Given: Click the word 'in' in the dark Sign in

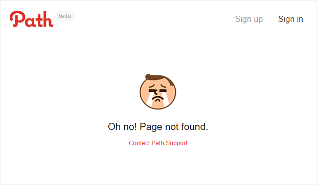Looking at the screenshot, I should pyautogui.click(x=300, y=19).
